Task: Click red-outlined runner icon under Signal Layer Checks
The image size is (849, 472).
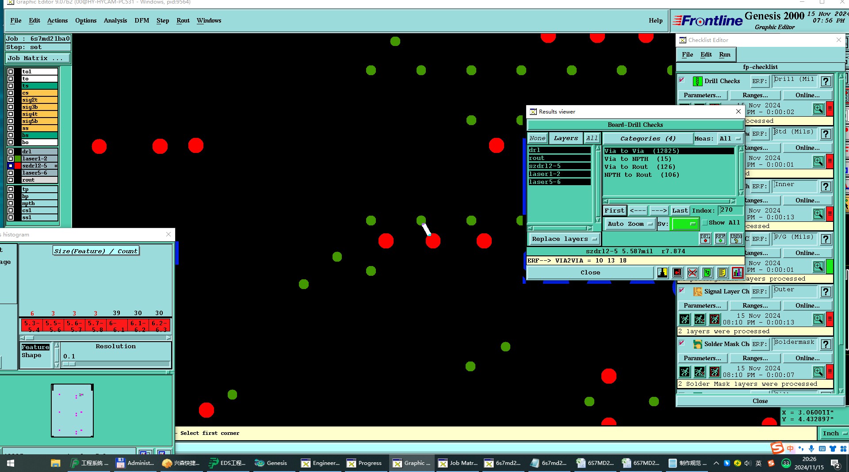Action: pos(715,319)
